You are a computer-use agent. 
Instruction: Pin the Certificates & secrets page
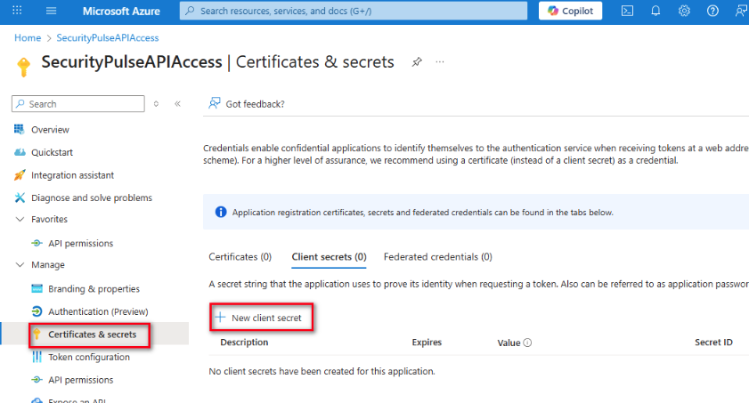pos(417,62)
